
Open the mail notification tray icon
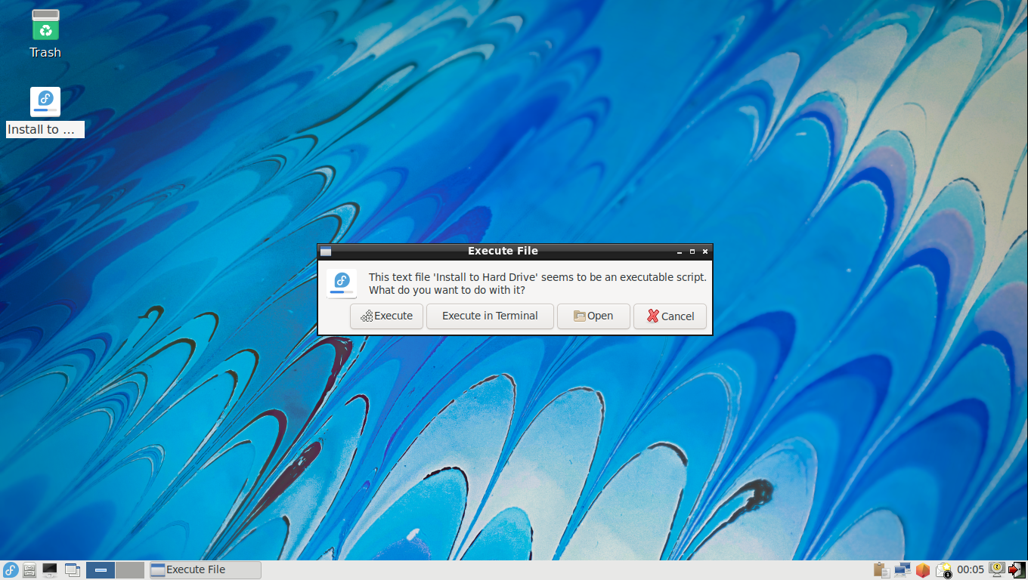[943, 570]
